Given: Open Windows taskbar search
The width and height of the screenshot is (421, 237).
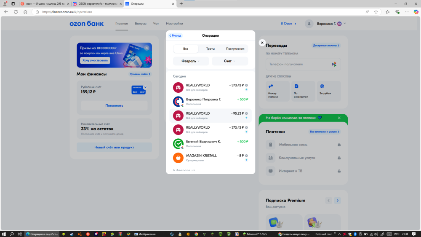Looking at the screenshot, I should [x=12, y=234].
